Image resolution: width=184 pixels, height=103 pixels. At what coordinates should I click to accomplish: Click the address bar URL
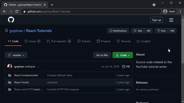[x=49, y=11]
